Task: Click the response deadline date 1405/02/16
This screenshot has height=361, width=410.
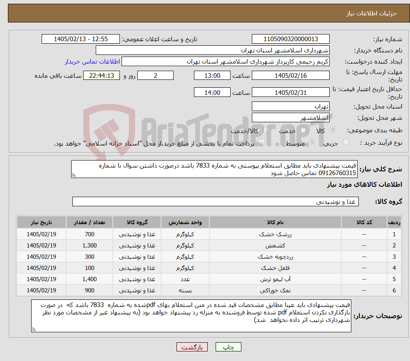Action: (x=291, y=76)
